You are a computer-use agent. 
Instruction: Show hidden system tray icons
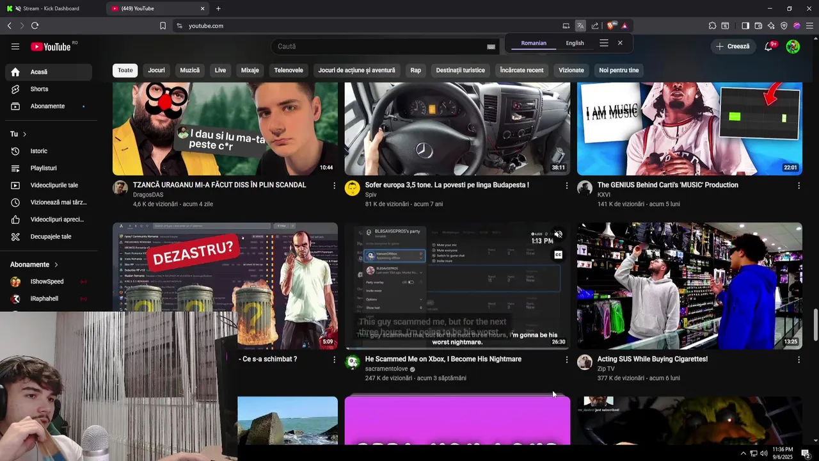point(743,453)
